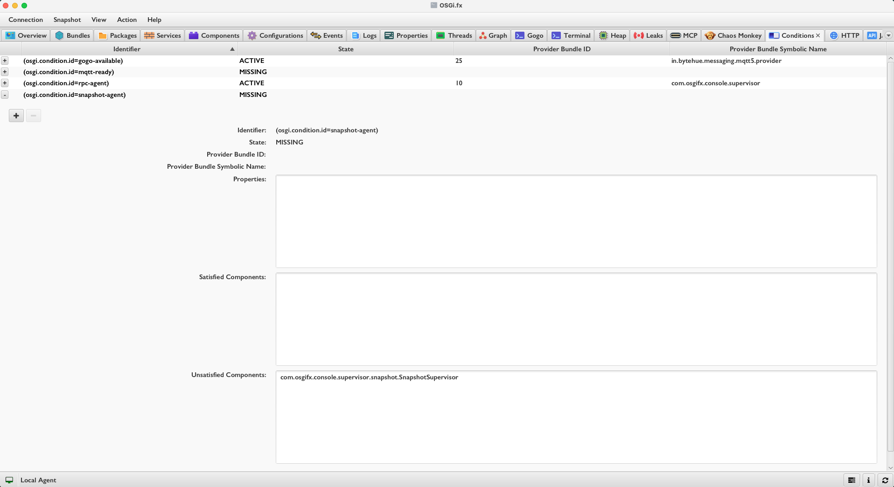Collapse the snapshot-agent condition row

point(5,95)
